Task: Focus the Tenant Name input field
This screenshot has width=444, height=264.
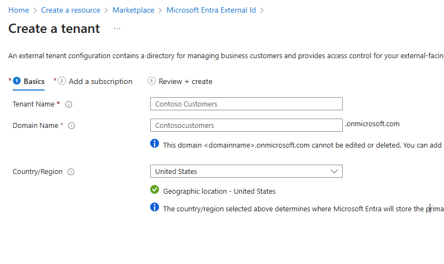Action: coord(246,104)
